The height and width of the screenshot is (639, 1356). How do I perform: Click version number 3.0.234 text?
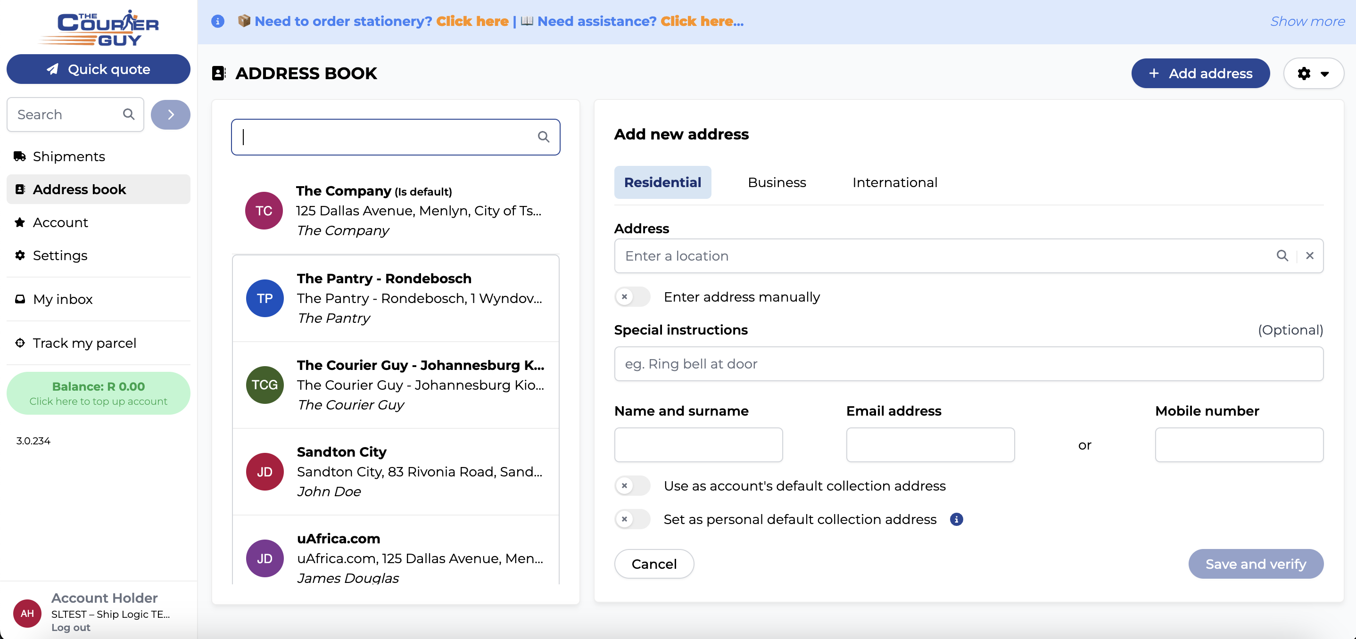click(33, 441)
